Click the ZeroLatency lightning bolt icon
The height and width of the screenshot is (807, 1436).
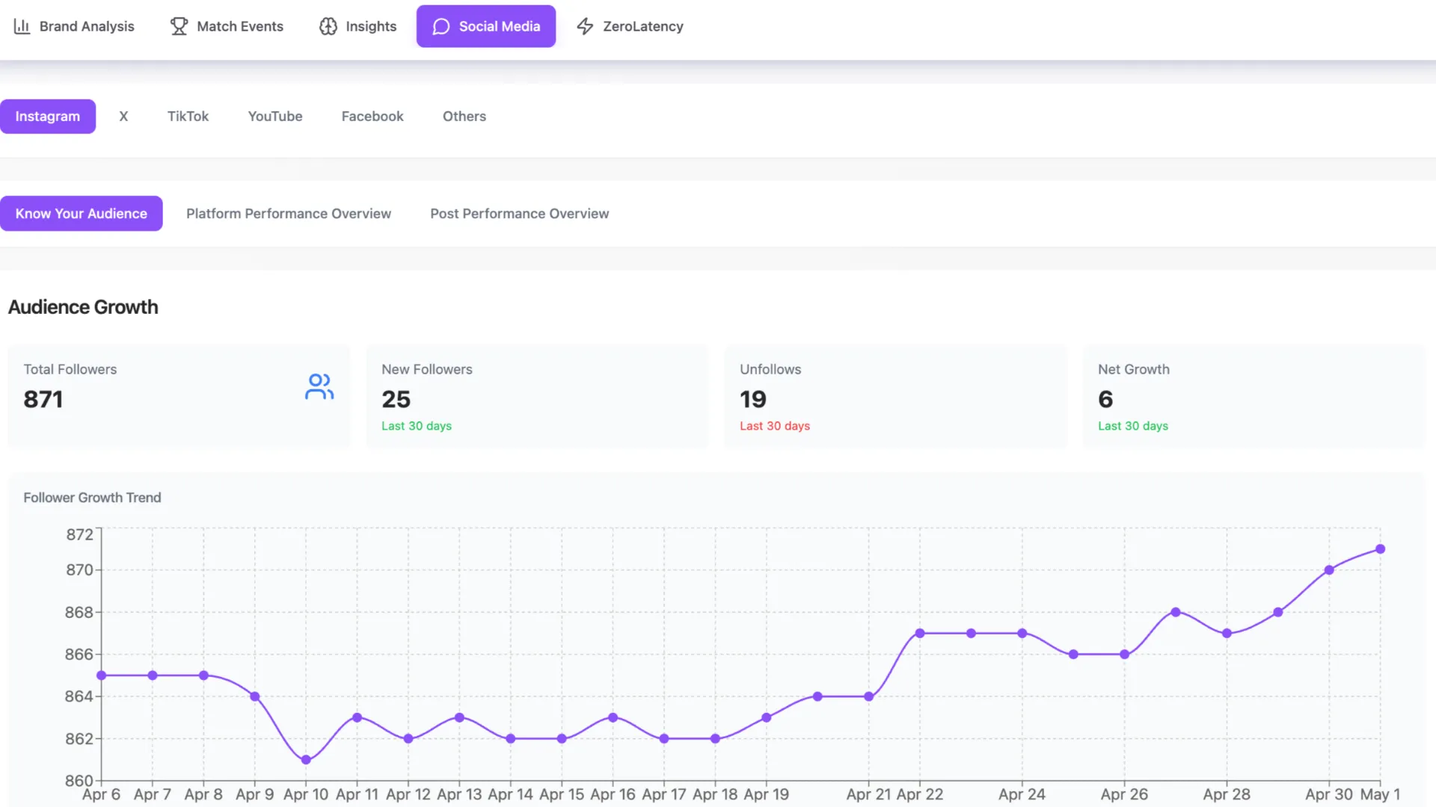tap(585, 26)
